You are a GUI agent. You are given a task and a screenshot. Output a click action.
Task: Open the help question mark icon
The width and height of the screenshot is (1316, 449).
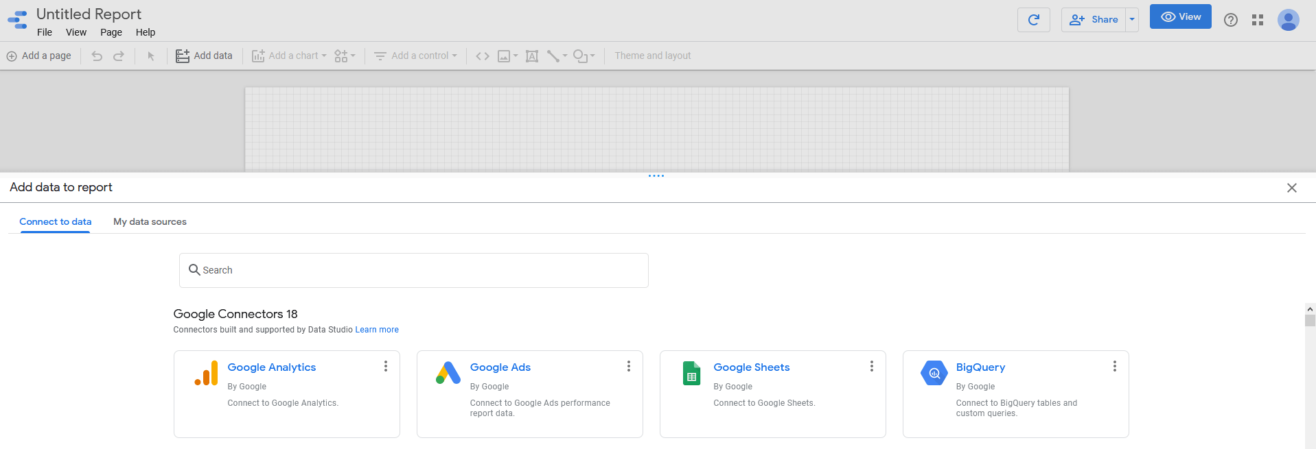pos(1231,20)
